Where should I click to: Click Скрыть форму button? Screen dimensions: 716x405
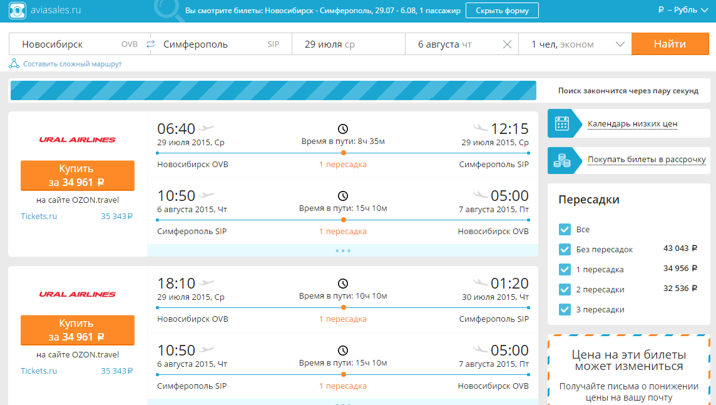tap(503, 11)
